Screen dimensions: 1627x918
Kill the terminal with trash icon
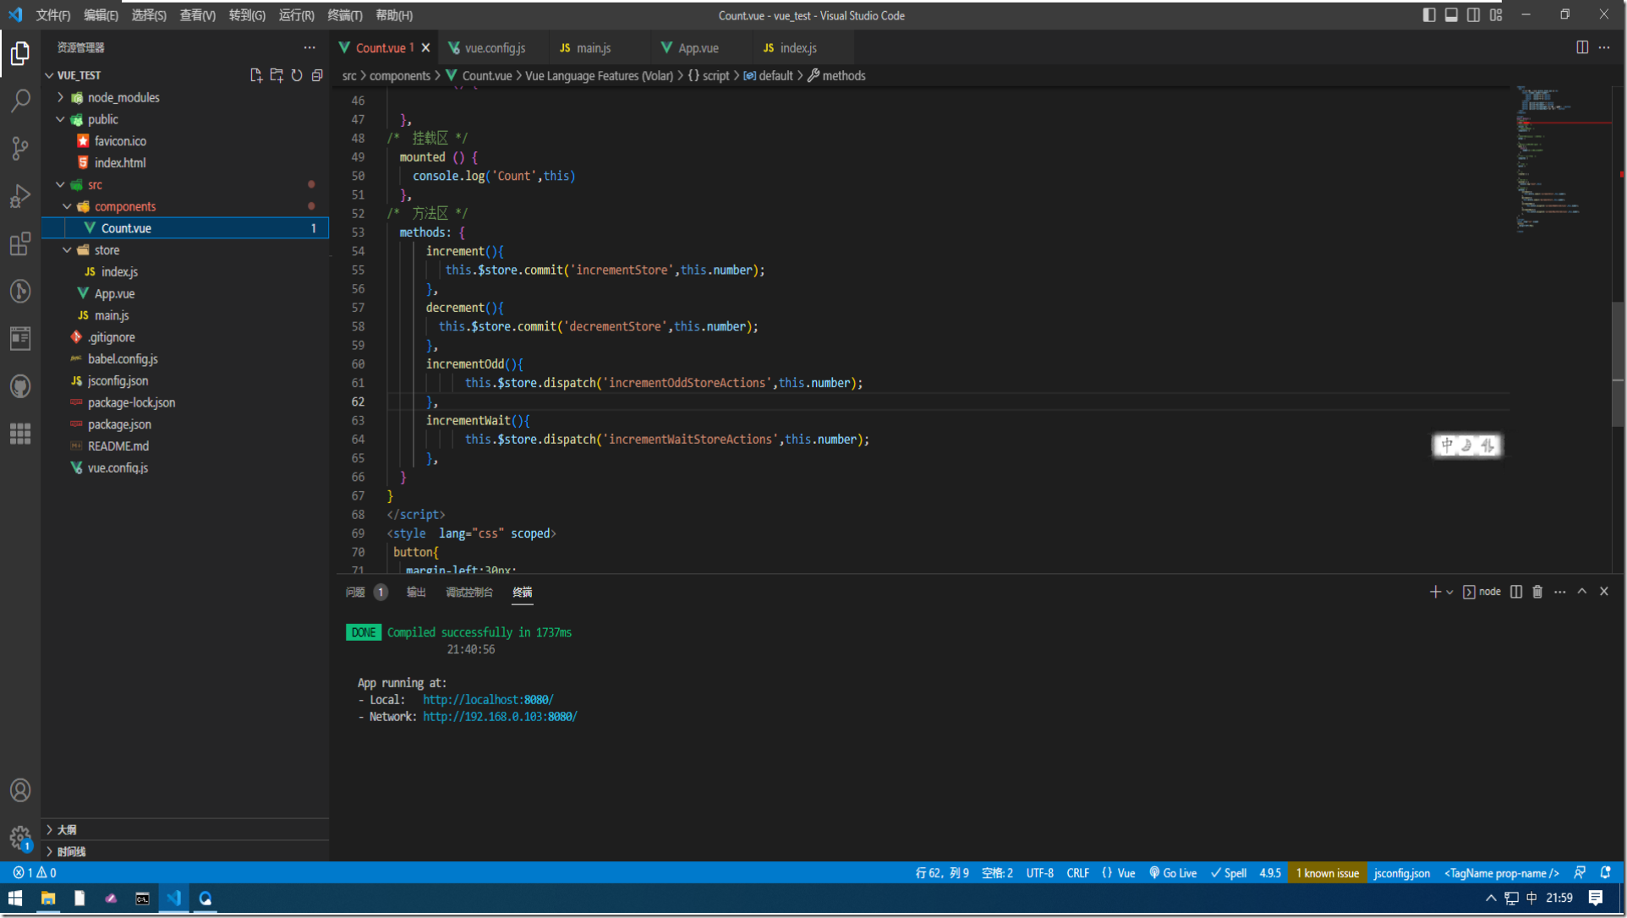pos(1537,592)
